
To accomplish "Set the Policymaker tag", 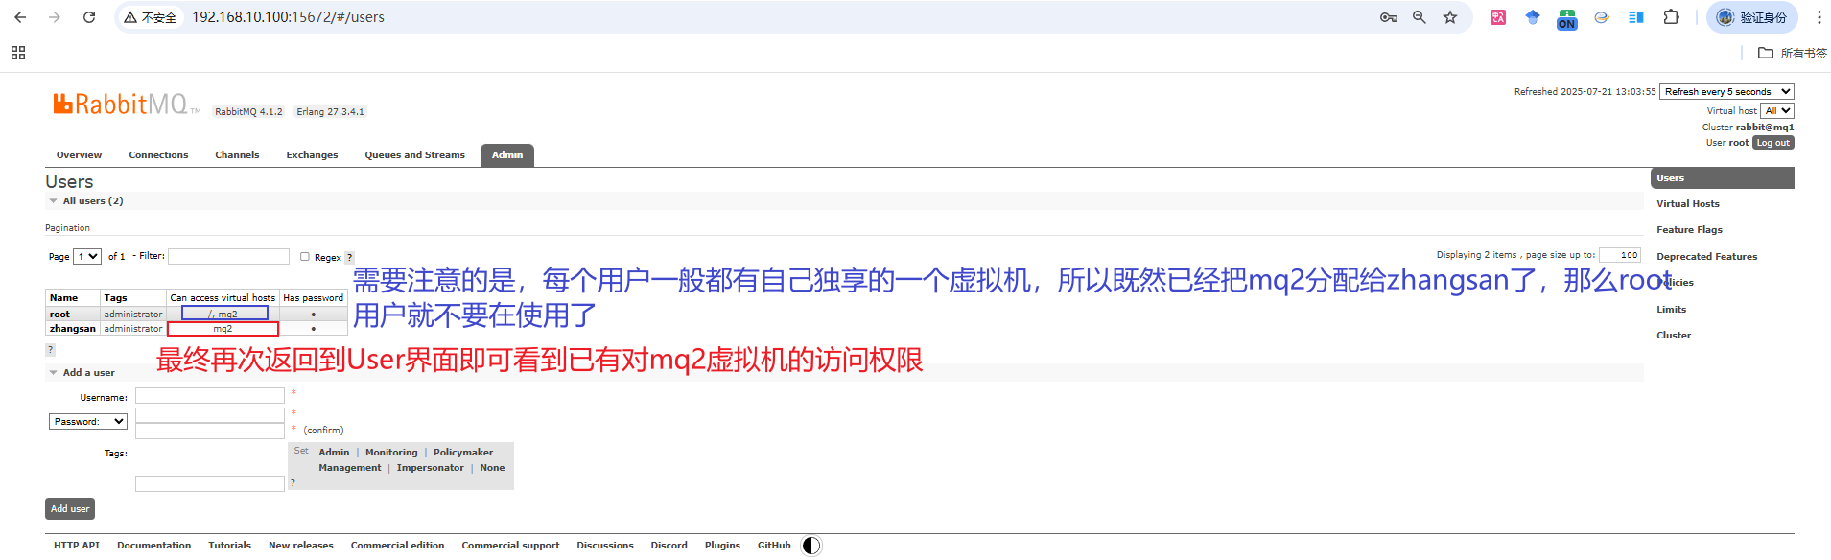I will pos(463,452).
